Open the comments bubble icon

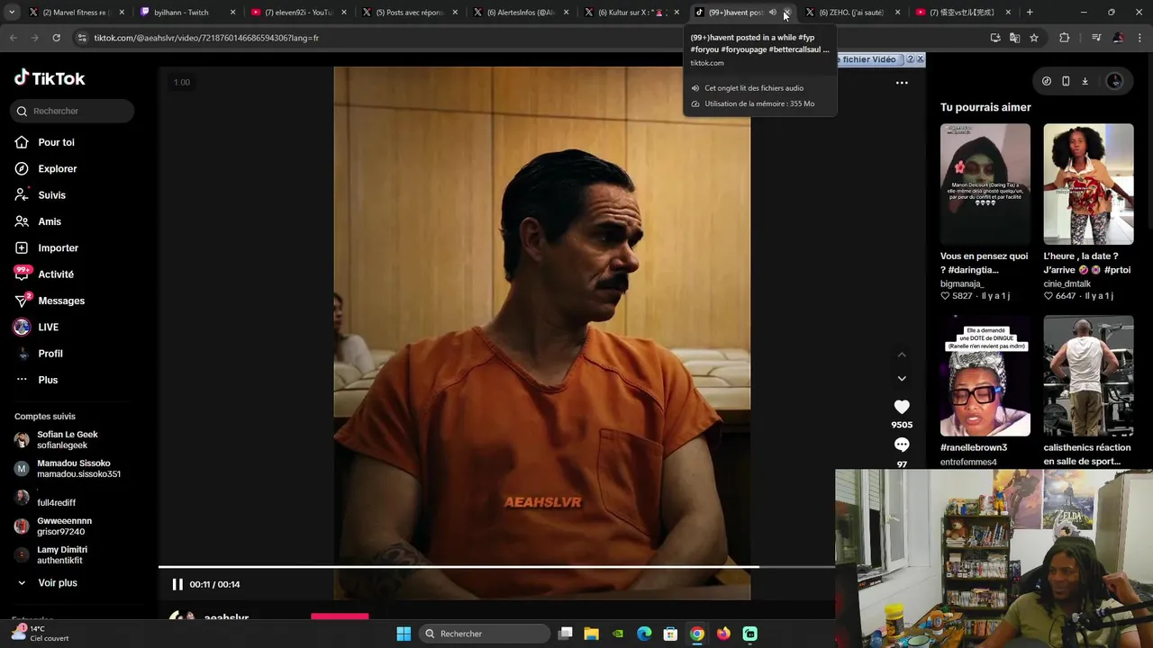coord(902,445)
